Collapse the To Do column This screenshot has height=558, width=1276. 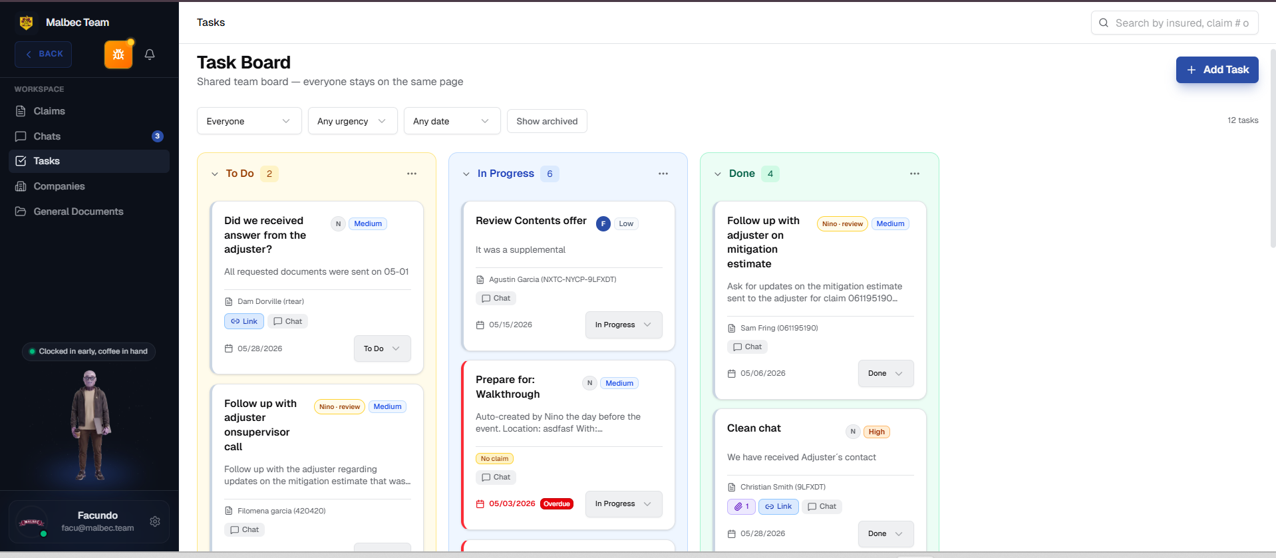(215, 174)
